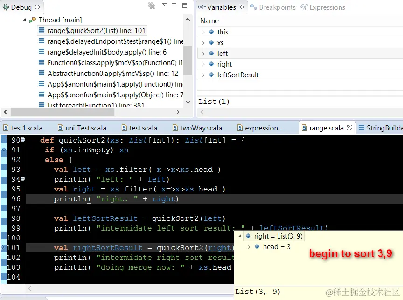This screenshot has height=300, width=403.
Task: Switch to the Variables tab
Action: 221,7
